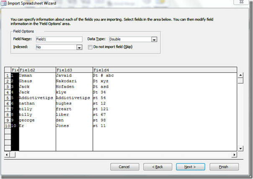253x179 pixels.
Task: Click the cell containing 'Usman'
Action: click(37, 75)
